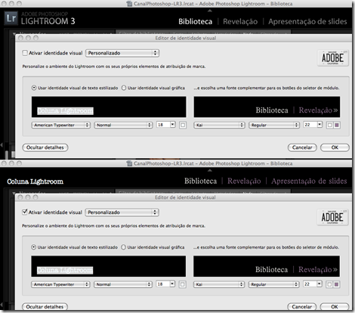Screen dimensions: 355x313
Task: Click the ADOBE license plate logo in lower dialog
Action: point(332,217)
